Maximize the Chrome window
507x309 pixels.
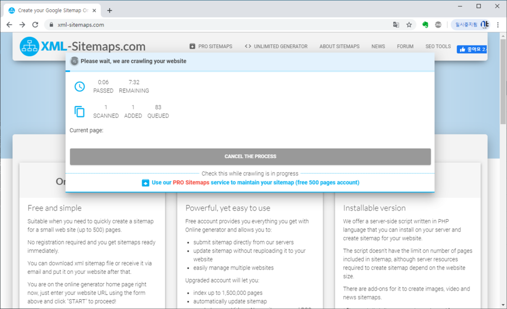pos(478,6)
